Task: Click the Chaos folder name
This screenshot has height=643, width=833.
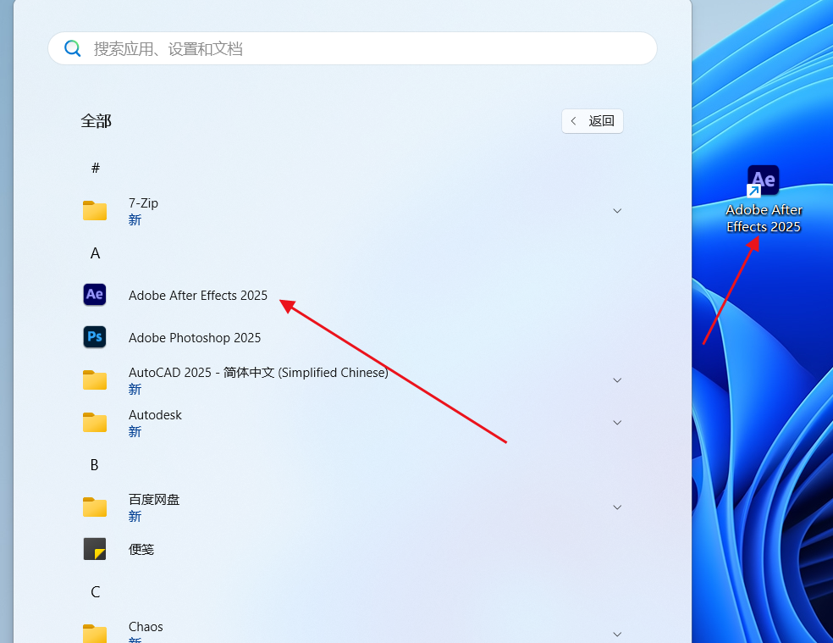Action: tap(146, 627)
